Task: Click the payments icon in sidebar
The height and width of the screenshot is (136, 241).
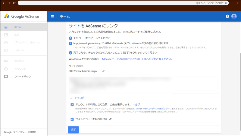Action: click(6, 61)
